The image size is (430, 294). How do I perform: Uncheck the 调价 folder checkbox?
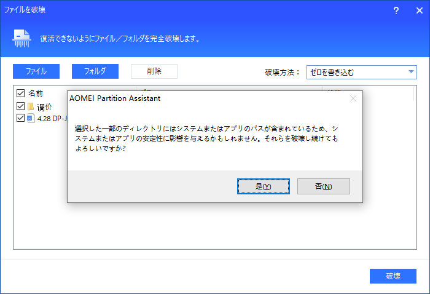(x=20, y=106)
